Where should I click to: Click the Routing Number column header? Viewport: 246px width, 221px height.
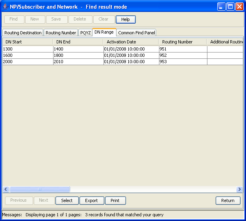pos(183,42)
